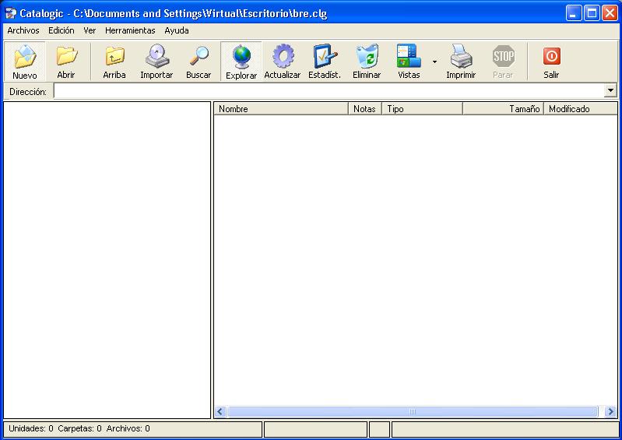Click the Catalogic title bar icon
The width and height of the screenshot is (622, 440).
tap(11, 13)
